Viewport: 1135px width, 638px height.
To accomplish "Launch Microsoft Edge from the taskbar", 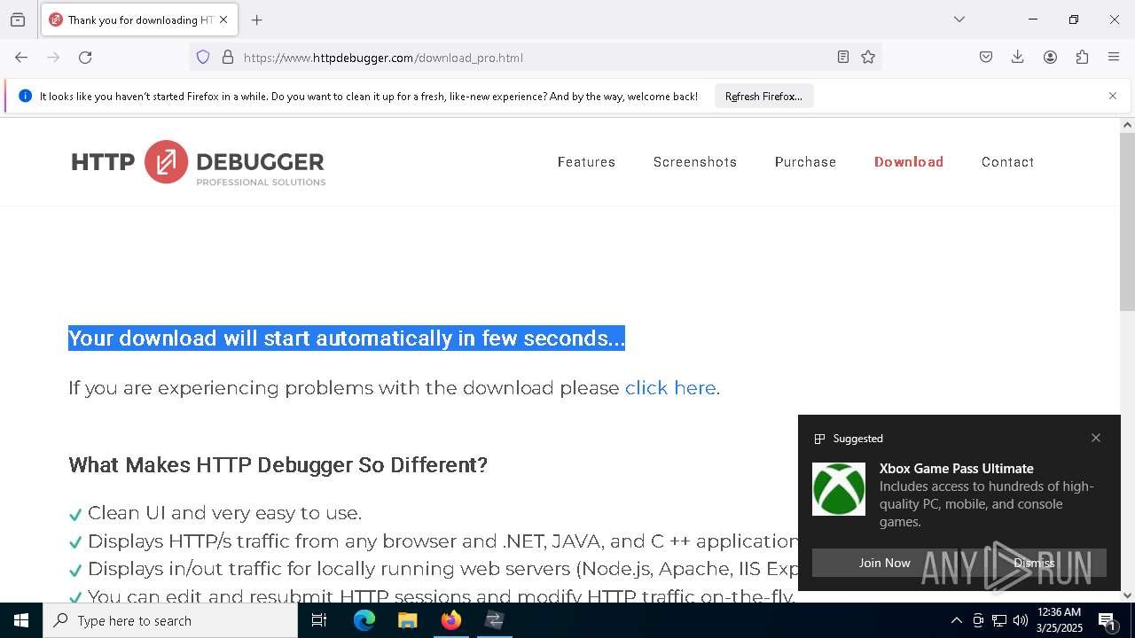I will pos(364,620).
